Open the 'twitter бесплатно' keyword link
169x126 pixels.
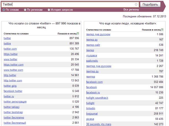[x=14, y=118]
